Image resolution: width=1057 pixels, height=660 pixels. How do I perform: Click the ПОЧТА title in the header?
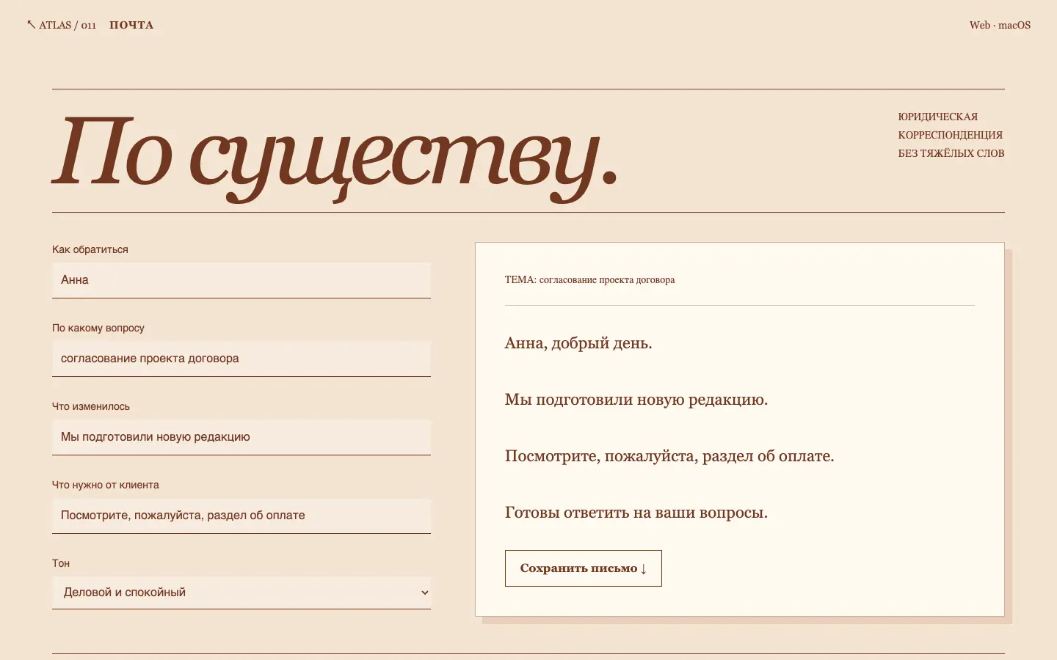(131, 25)
